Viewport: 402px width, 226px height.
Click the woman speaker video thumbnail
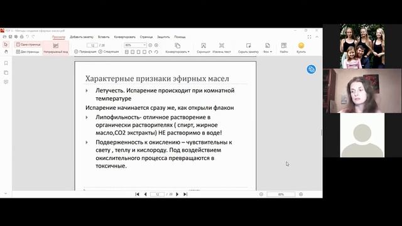(x=362, y=90)
